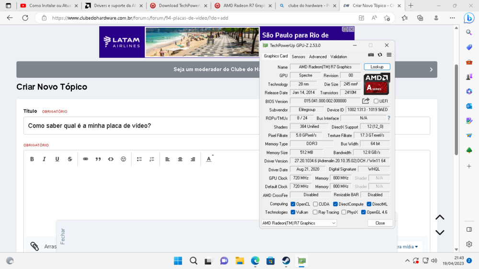Toggle bold formatting in the editor

point(32,159)
